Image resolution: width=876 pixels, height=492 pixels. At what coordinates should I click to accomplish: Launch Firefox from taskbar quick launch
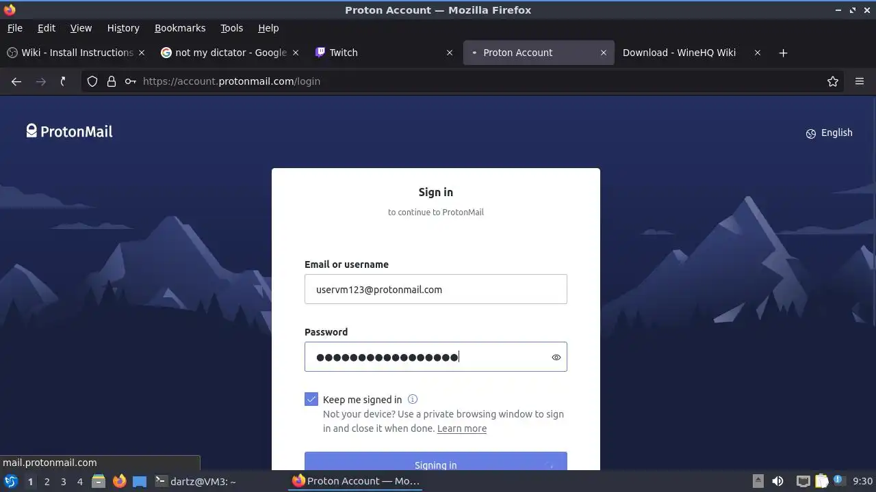119,481
